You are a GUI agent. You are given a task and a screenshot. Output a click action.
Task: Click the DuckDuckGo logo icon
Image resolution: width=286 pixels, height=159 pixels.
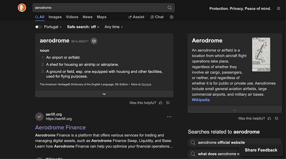[22, 8]
